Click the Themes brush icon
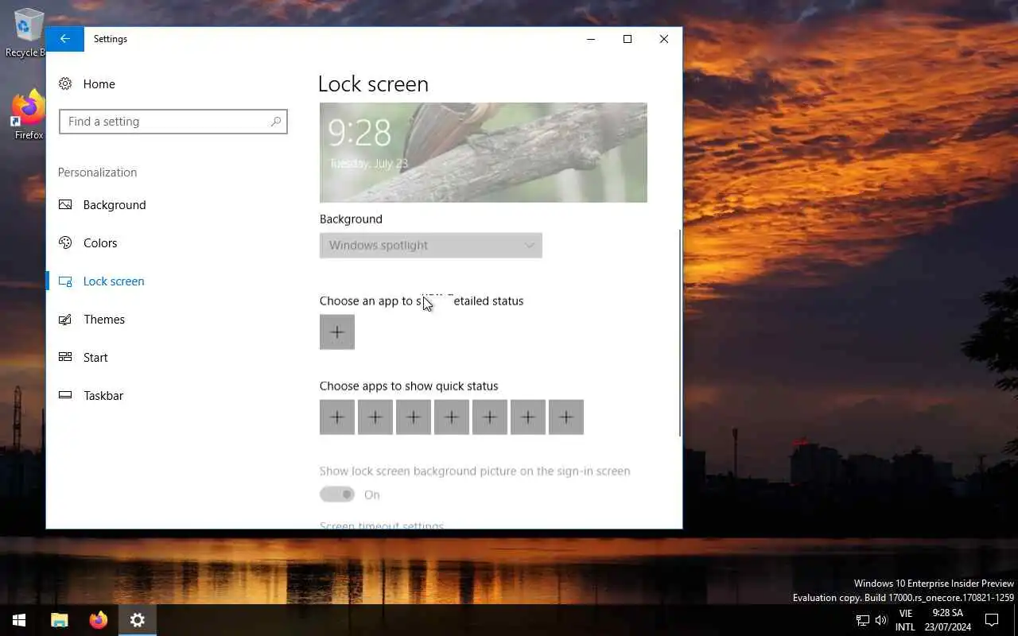Image resolution: width=1018 pixels, height=636 pixels. (x=65, y=320)
